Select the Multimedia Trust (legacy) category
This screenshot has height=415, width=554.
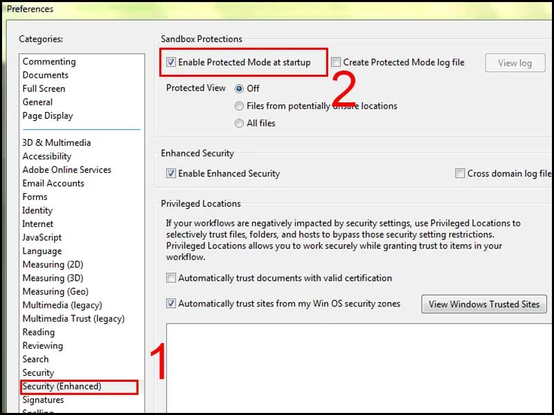73,318
